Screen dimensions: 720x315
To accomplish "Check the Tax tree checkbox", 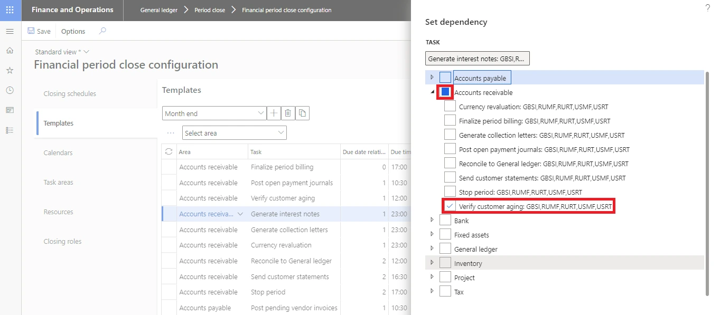I will (x=445, y=291).
